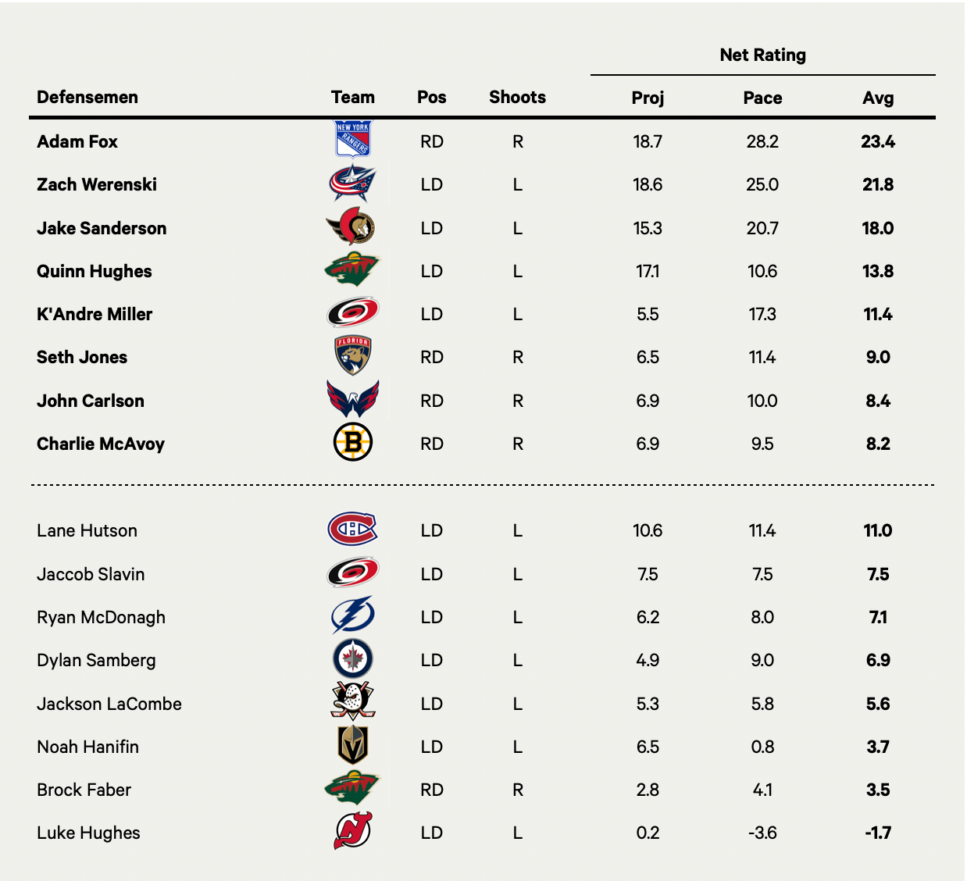Click the Tampa Bay Lightning logo
Viewport: 967px width, 881px height.
pos(353,616)
